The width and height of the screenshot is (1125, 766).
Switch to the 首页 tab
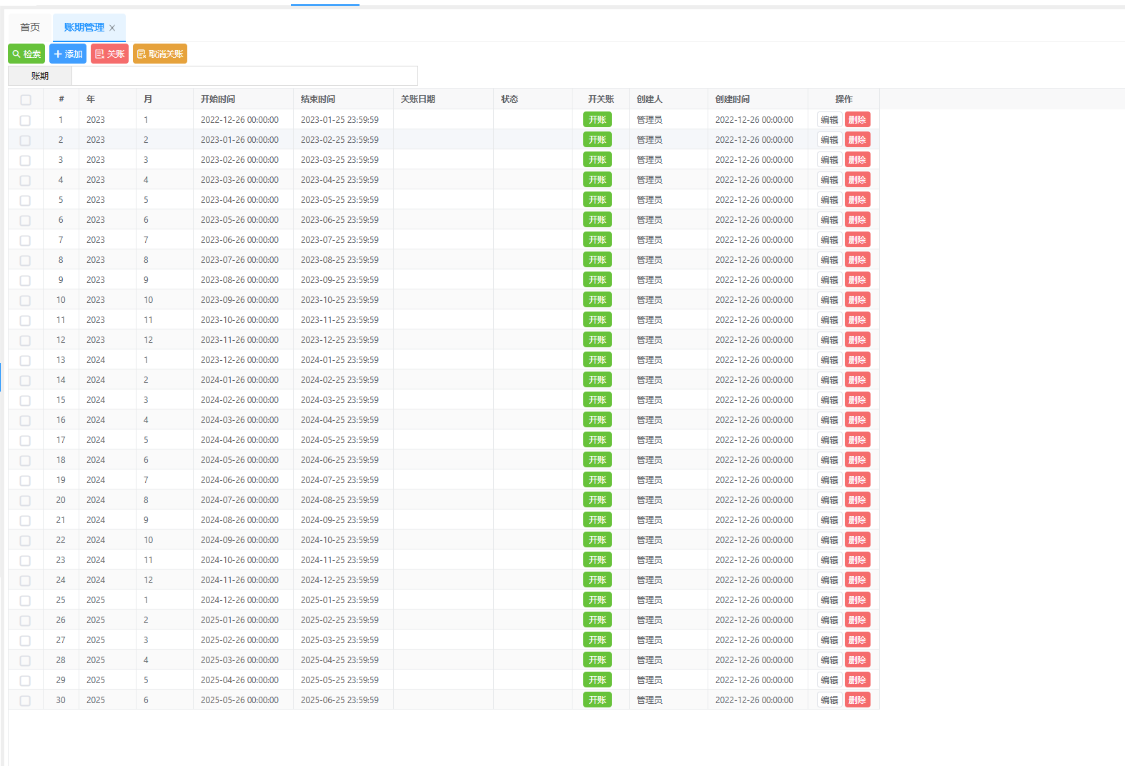30,28
